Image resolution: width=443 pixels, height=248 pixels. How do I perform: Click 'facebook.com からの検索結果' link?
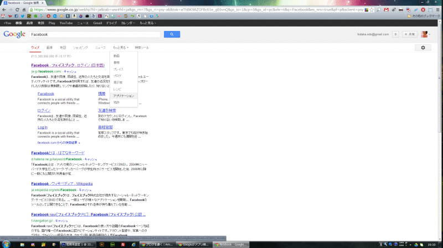pyautogui.click(x=59, y=143)
